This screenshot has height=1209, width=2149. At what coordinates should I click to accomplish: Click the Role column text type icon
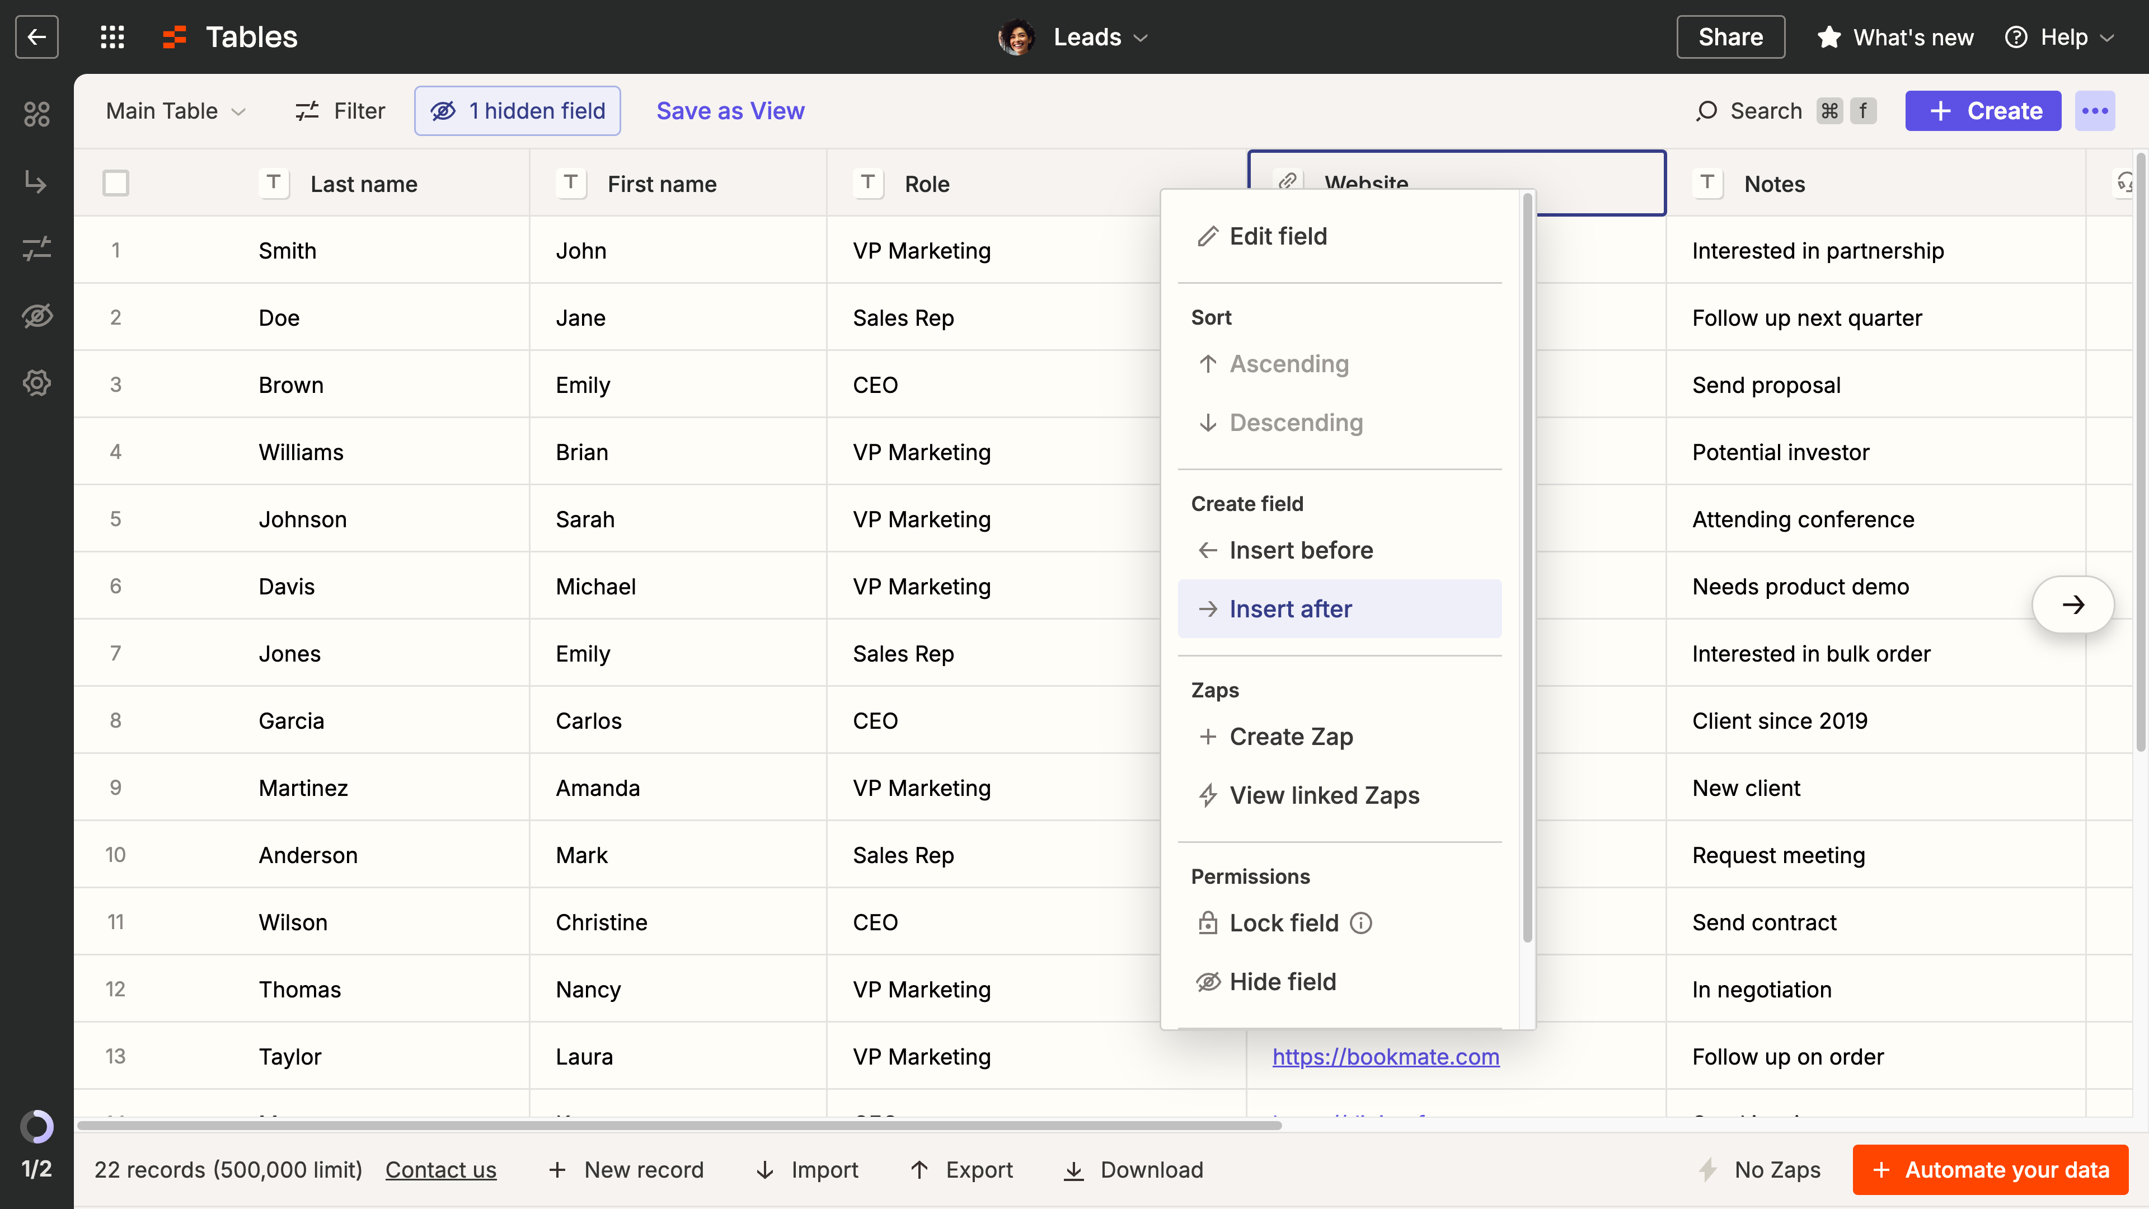pyautogui.click(x=867, y=182)
